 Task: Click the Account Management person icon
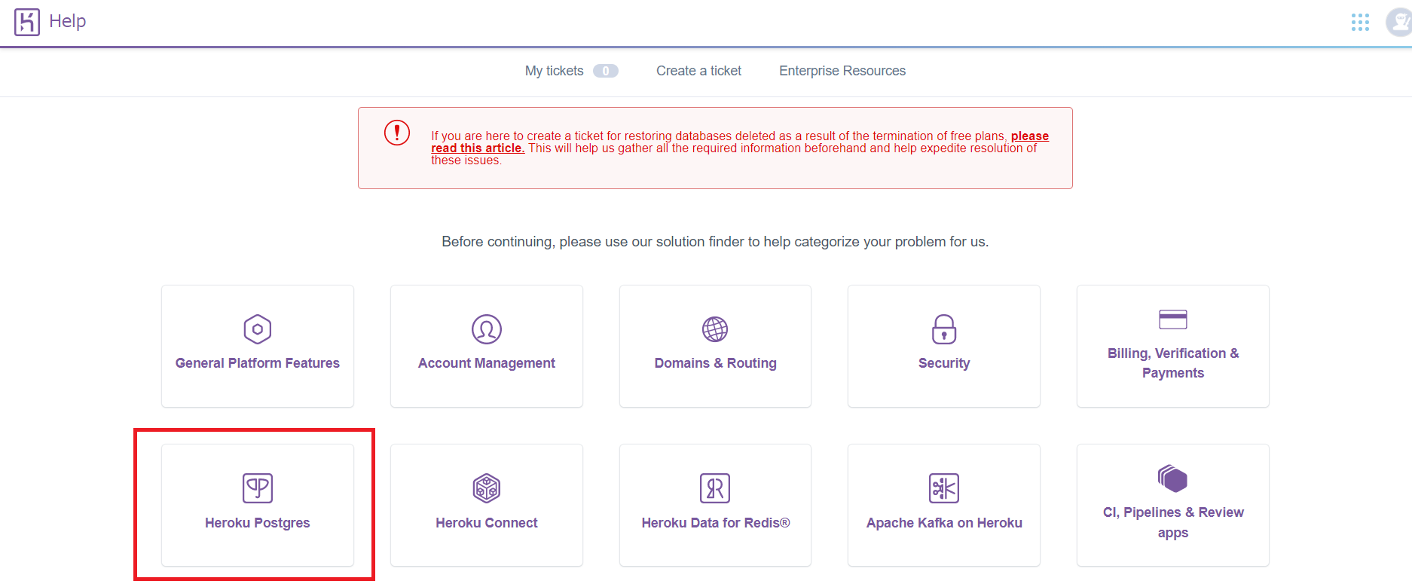coord(487,329)
